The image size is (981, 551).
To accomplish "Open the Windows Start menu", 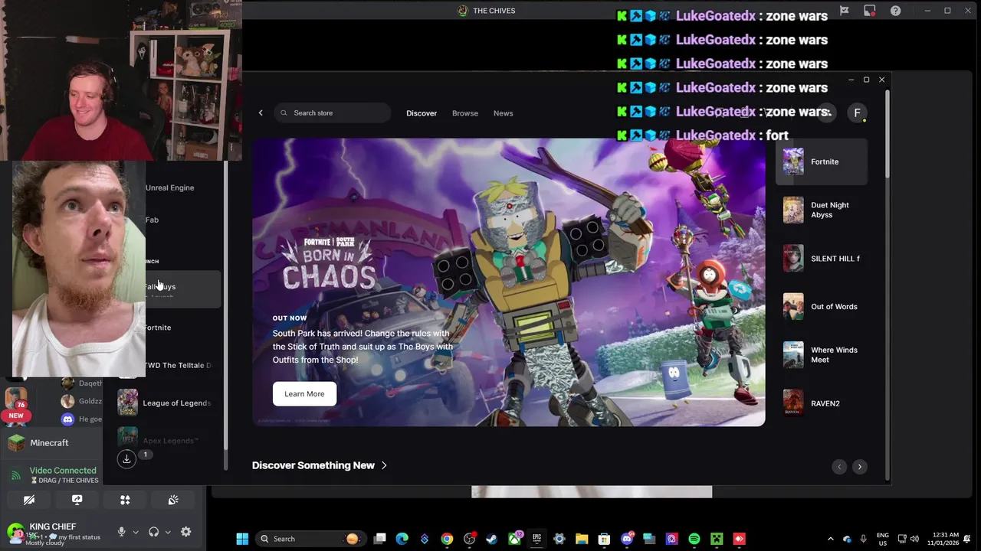I will click(242, 539).
